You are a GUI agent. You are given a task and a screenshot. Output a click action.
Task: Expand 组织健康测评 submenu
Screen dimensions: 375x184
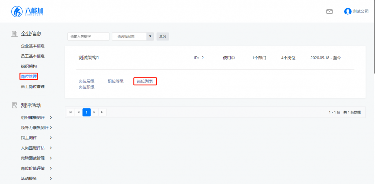click(x=51, y=118)
